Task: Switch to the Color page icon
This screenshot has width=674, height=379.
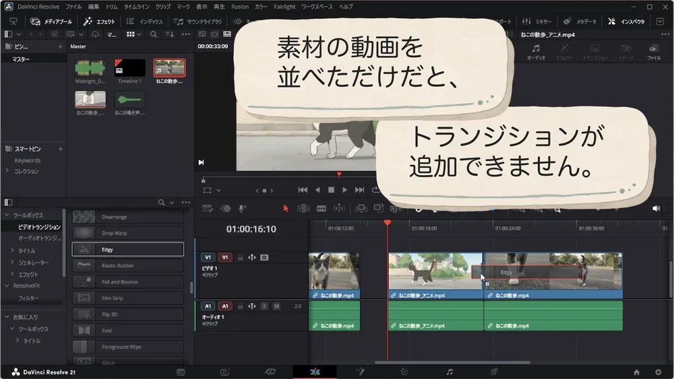Action: (x=404, y=372)
